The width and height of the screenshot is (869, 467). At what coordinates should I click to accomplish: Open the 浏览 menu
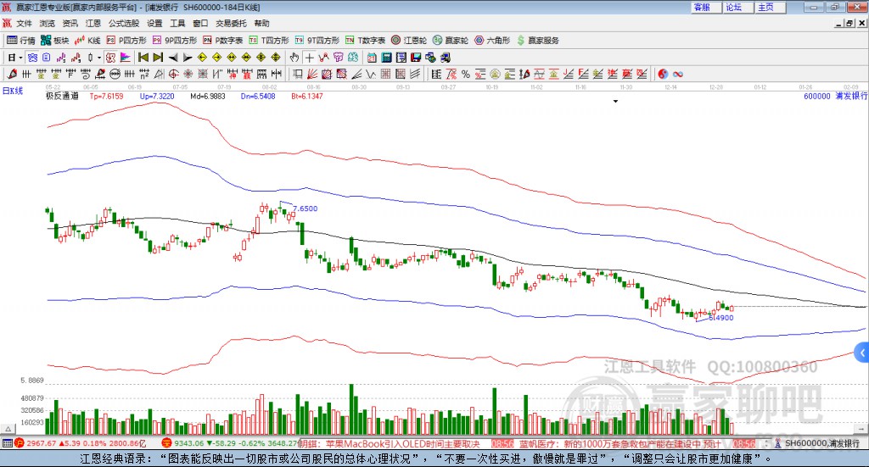pos(48,23)
